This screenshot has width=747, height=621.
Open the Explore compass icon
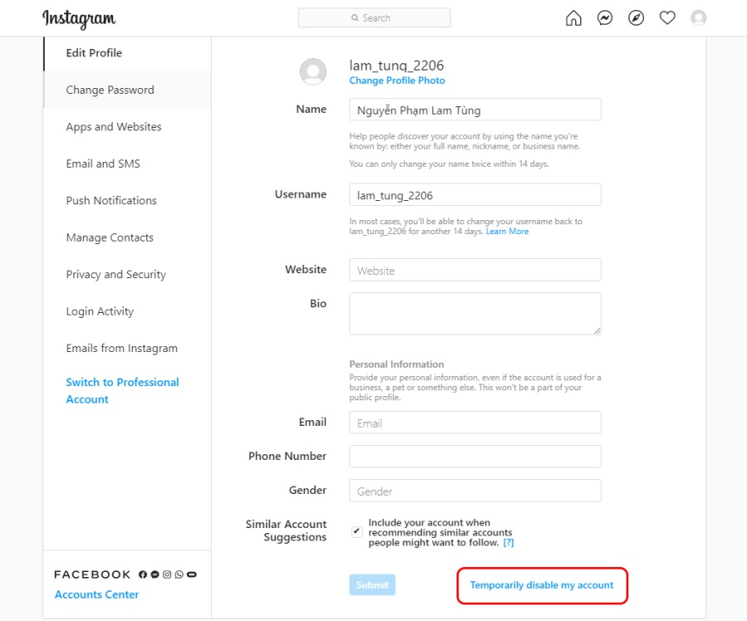(636, 18)
